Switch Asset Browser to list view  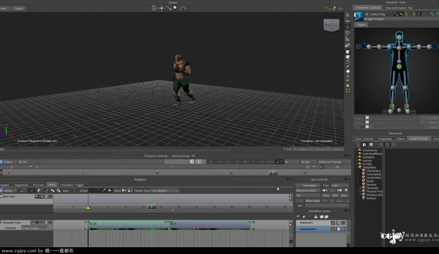[380, 145]
